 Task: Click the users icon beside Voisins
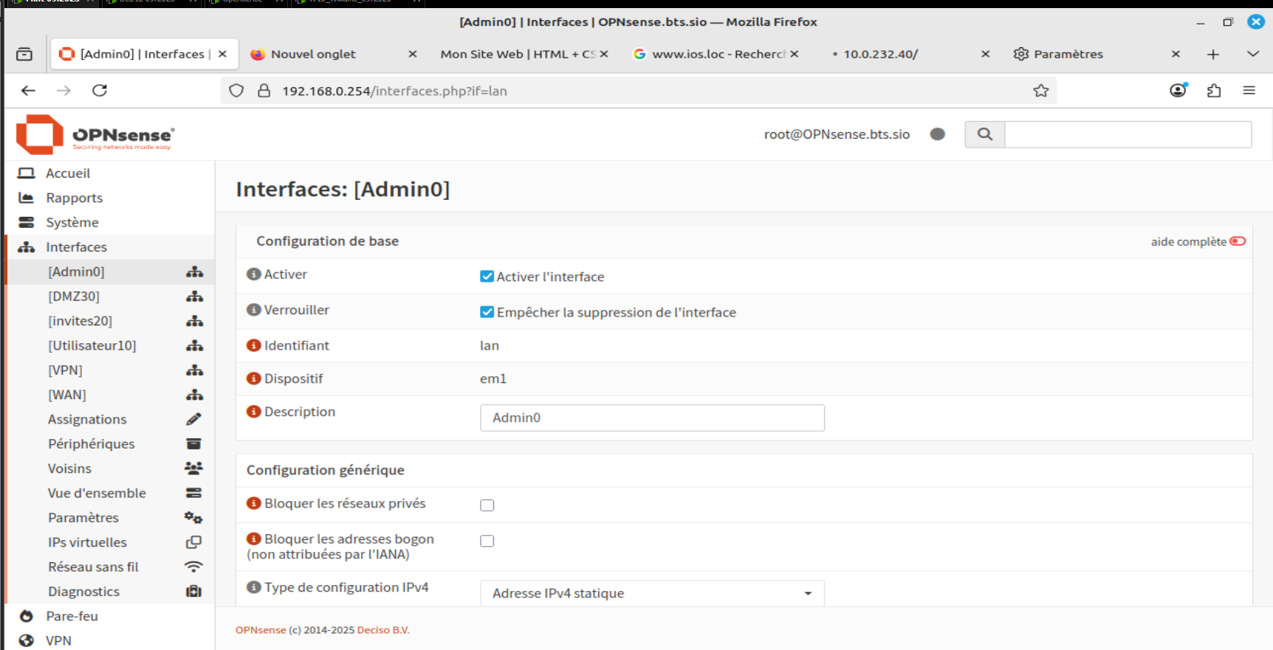[193, 469]
